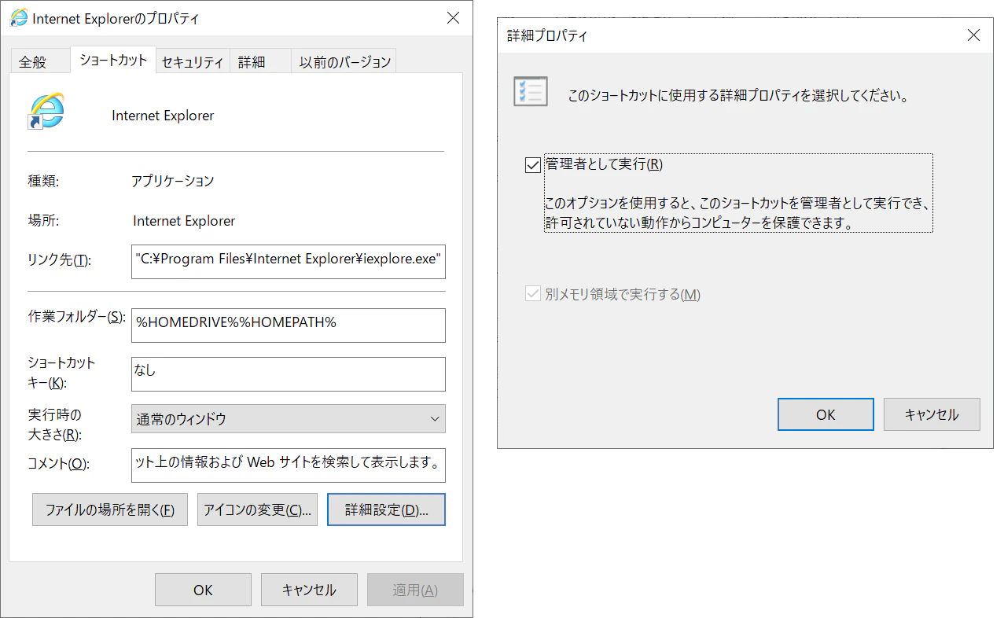1004x618 pixels.
Task: Toggle 管理者として実行 checkbox
Action: point(533,165)
